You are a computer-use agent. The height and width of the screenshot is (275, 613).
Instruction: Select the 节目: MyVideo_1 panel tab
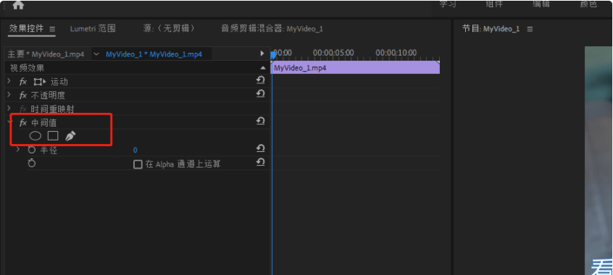[491, 28]
